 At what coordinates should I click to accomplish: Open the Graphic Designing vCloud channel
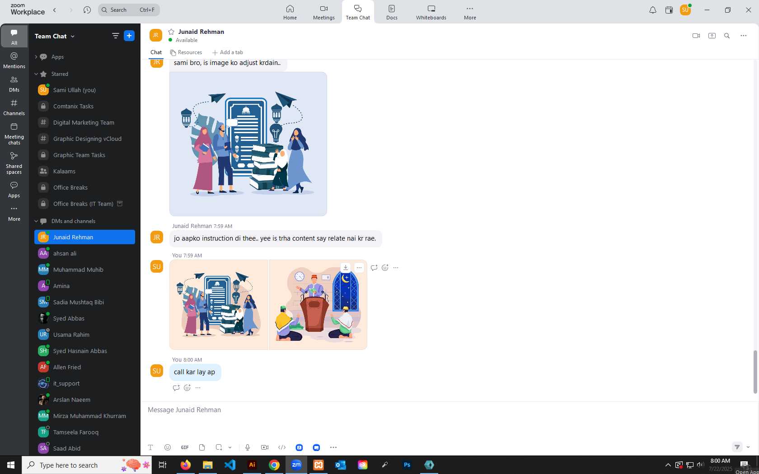84,139
